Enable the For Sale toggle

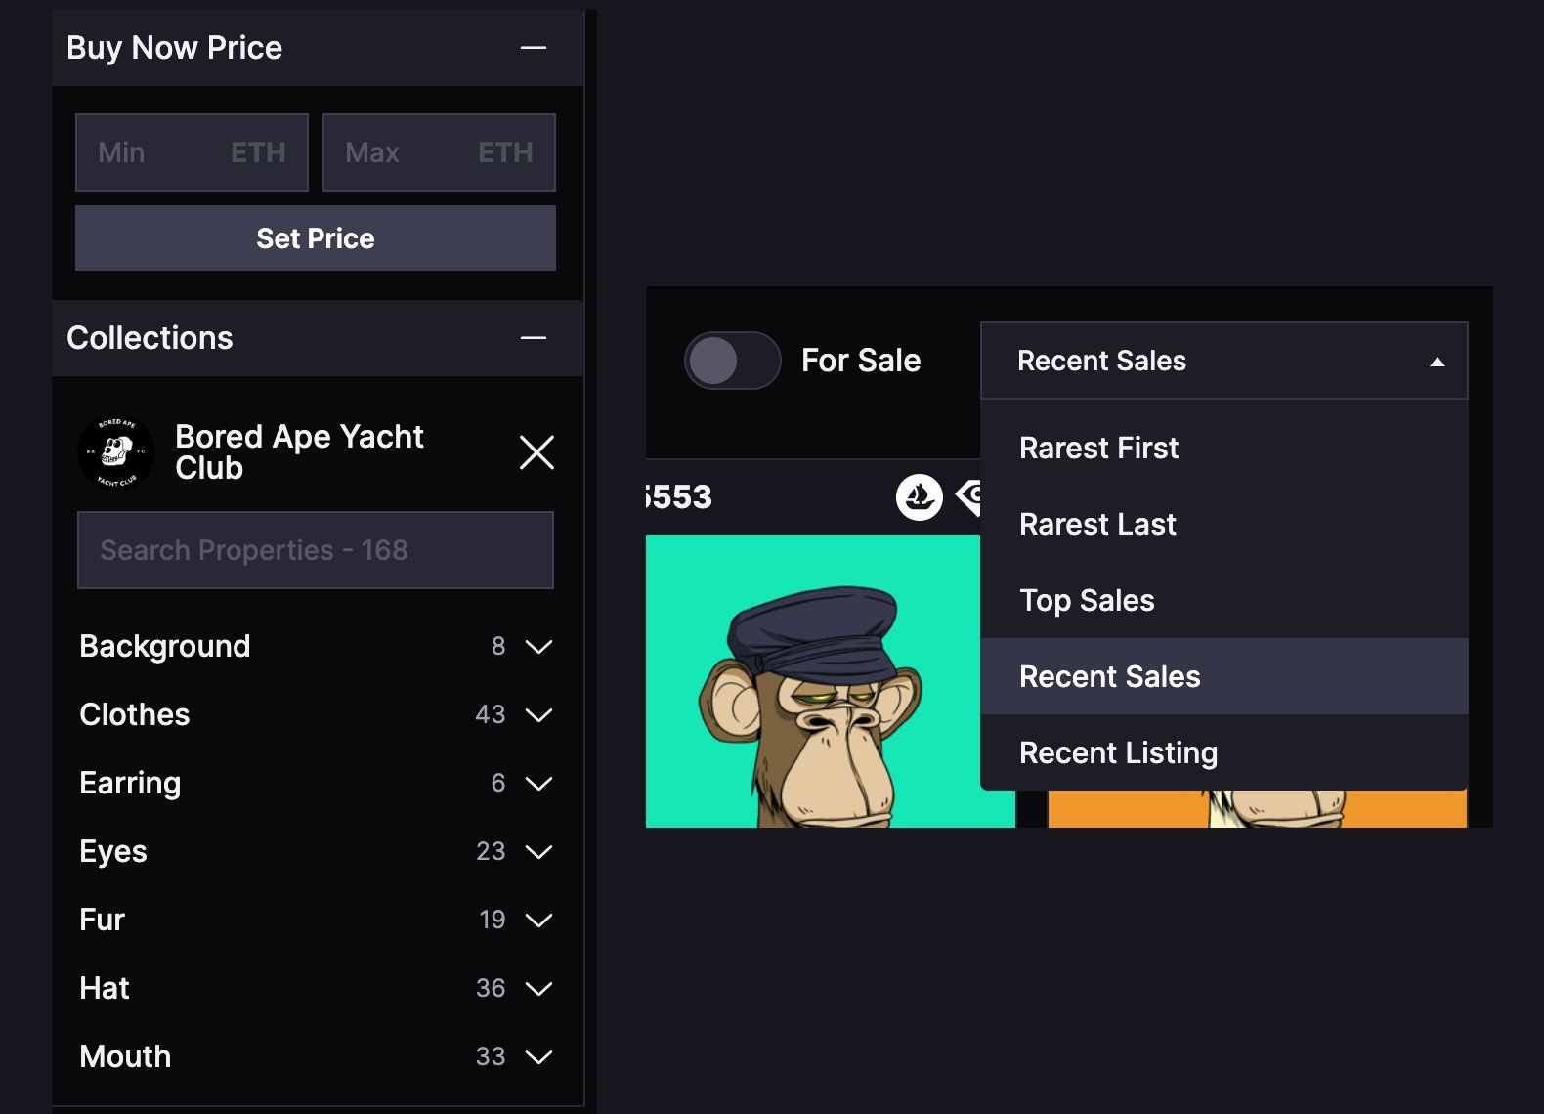coord(733,361)
